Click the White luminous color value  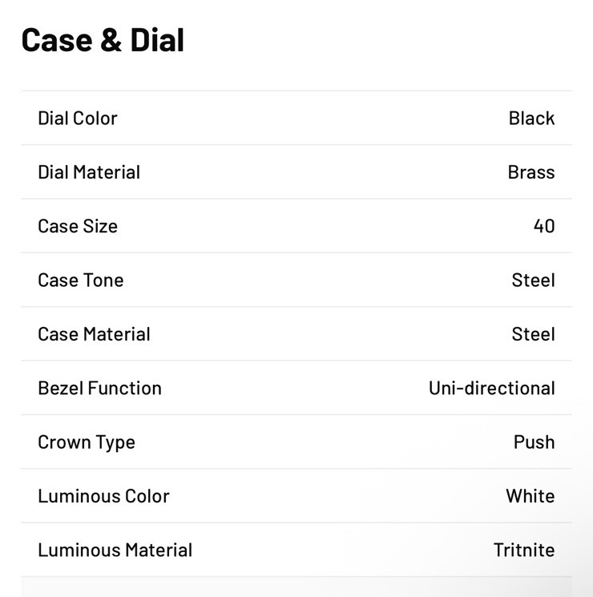click(530, 497)
